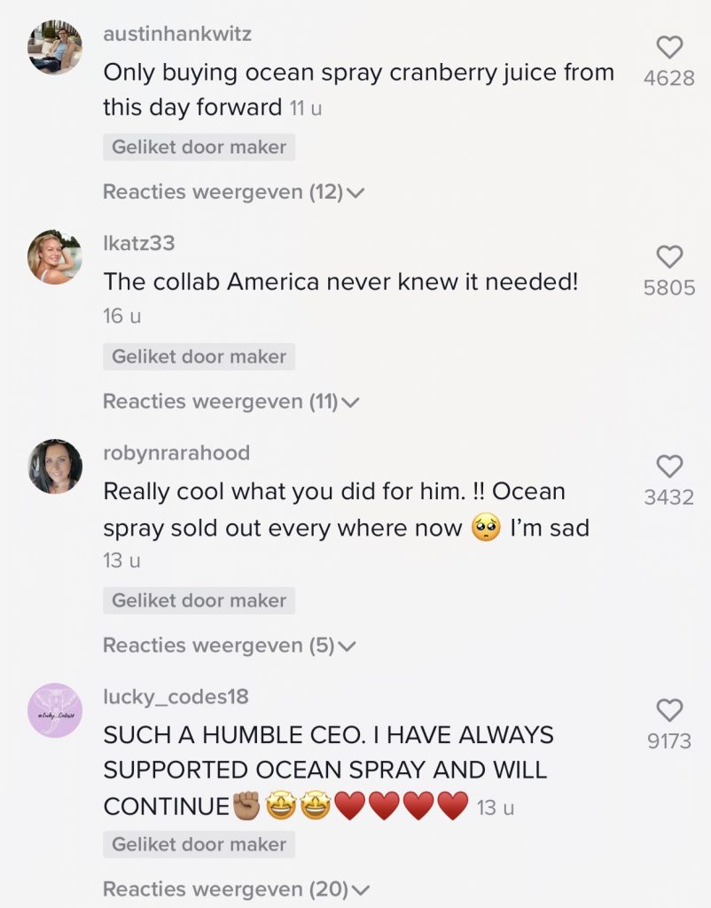
Task: Tap lucky_codes18's purple avatar
Action: (x=55, y=710)
